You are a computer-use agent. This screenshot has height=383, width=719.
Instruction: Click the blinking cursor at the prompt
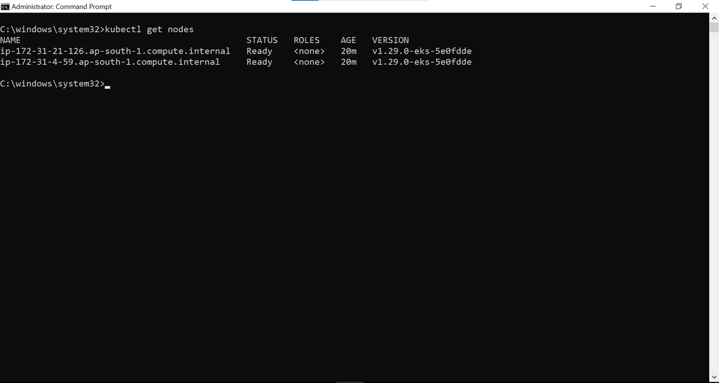click(108, 87)
